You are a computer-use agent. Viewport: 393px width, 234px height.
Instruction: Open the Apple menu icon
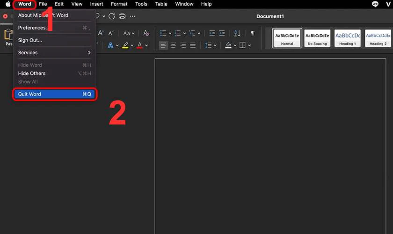[8, 4]
